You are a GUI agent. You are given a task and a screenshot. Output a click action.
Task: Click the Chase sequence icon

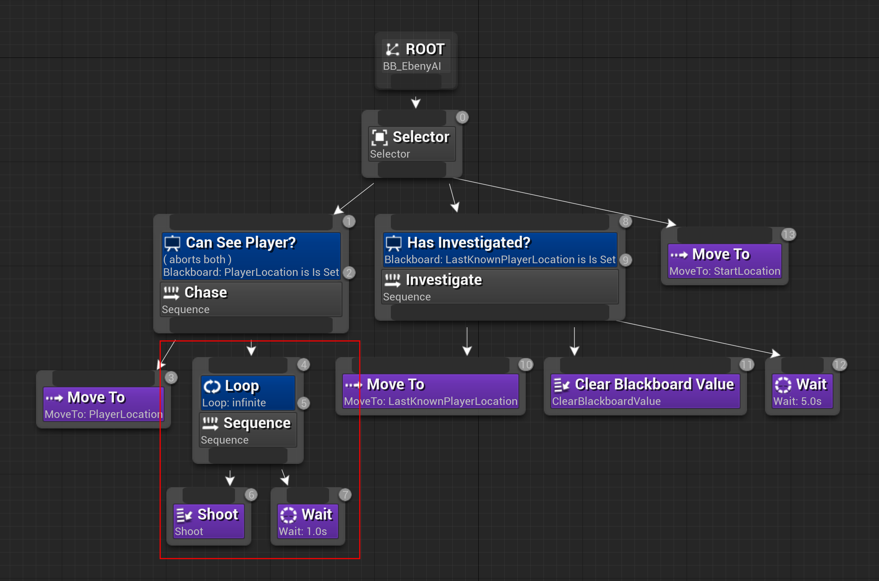pos(171,293)
